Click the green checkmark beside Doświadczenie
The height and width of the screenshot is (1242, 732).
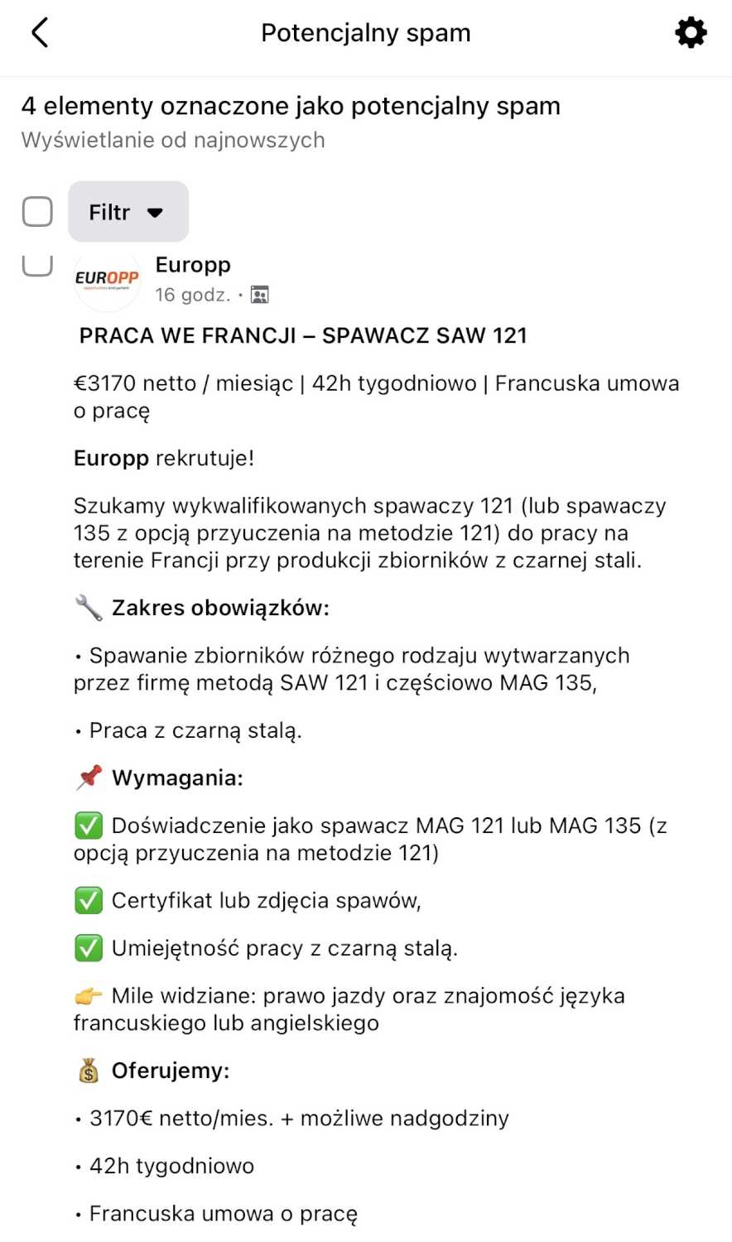pos(89,826)
